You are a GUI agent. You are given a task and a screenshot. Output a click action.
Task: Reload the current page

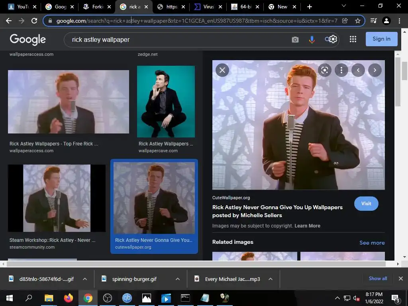point(34,21)
